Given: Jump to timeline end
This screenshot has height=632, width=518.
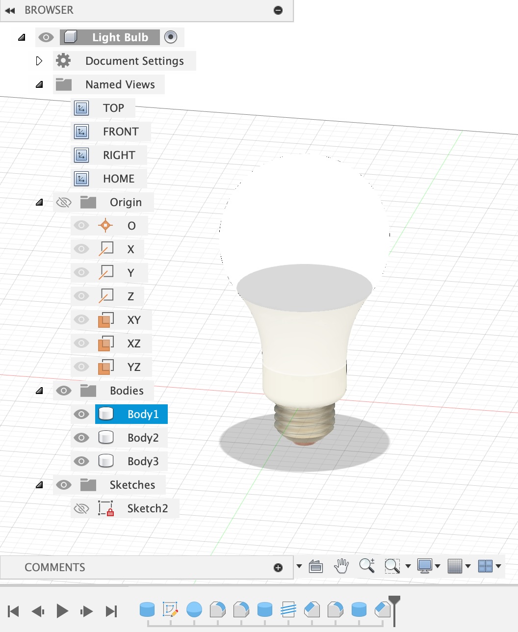Looking at the screenshot, I should tap(111, 611).
